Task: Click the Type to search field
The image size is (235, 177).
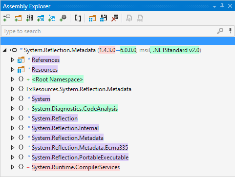Action: point(108,31)
